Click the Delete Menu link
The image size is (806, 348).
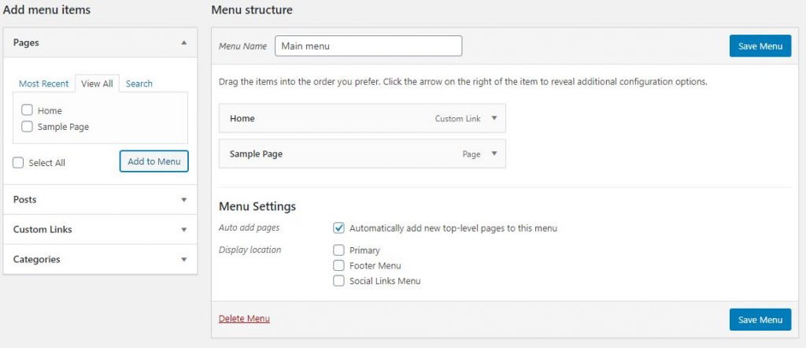pyautogui.click(x=244, y=319)
